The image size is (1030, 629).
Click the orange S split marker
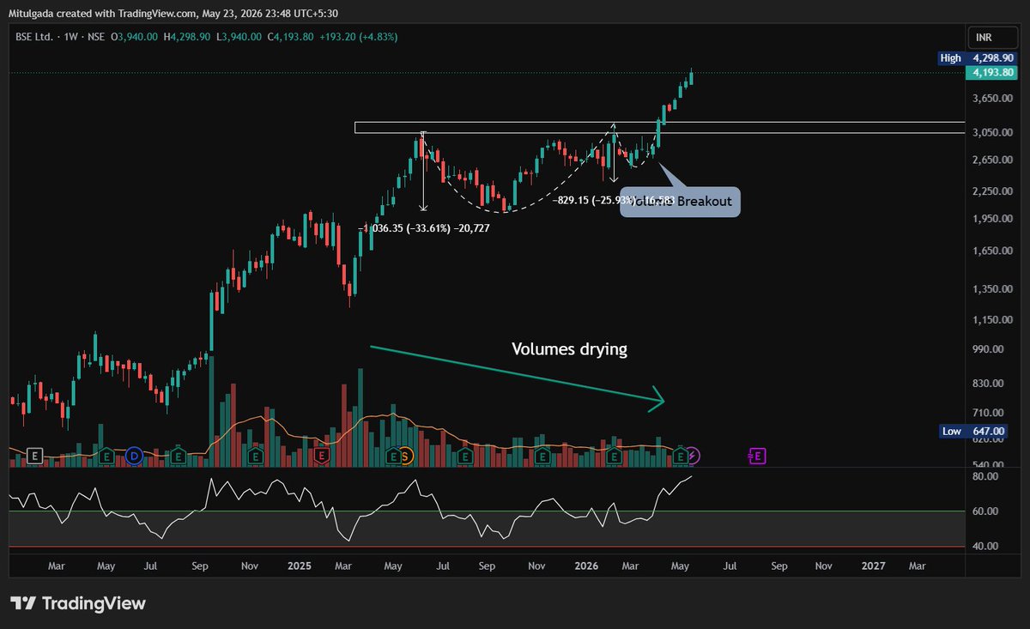pos(408,456)
